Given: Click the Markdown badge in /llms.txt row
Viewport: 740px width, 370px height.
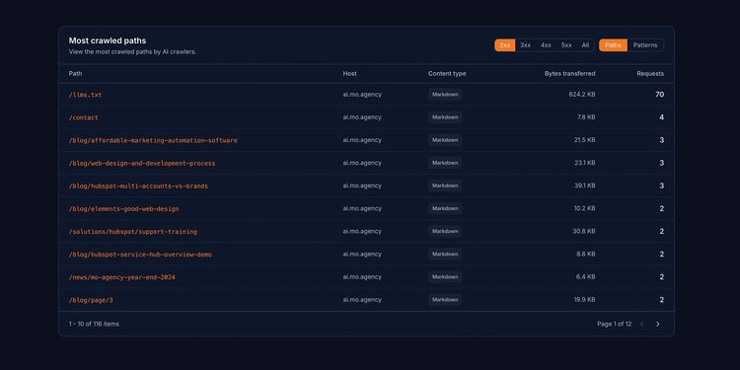Looking at the screenshot, I should click(445, 95).
